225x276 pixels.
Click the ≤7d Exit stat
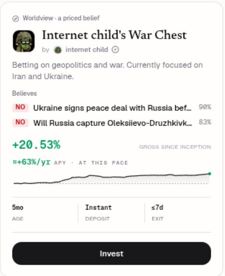coord(157,213)
